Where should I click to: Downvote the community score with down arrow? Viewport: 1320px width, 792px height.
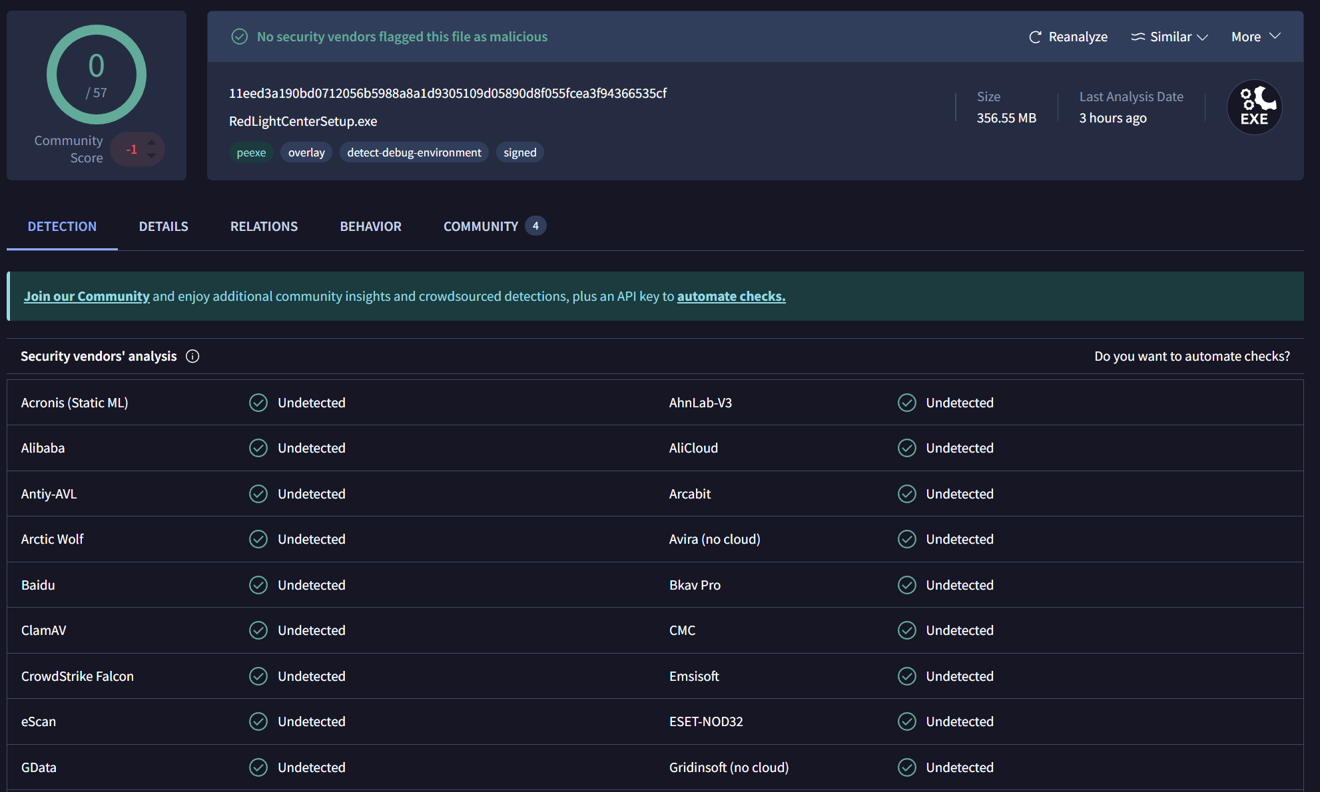pos(152,156)
